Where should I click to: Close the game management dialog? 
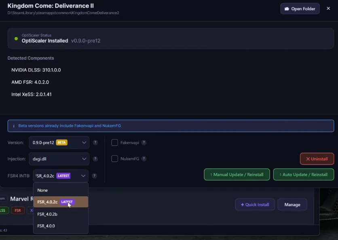tap(328, 8)
